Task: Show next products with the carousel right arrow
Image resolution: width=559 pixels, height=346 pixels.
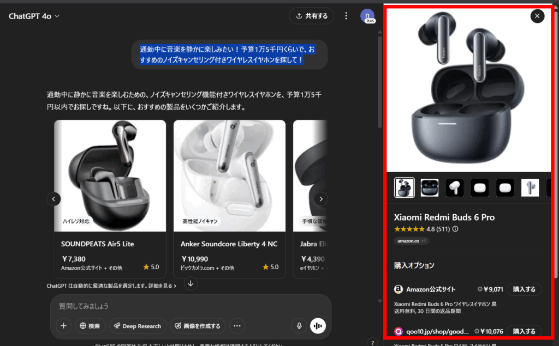Action: click(321, 199)
